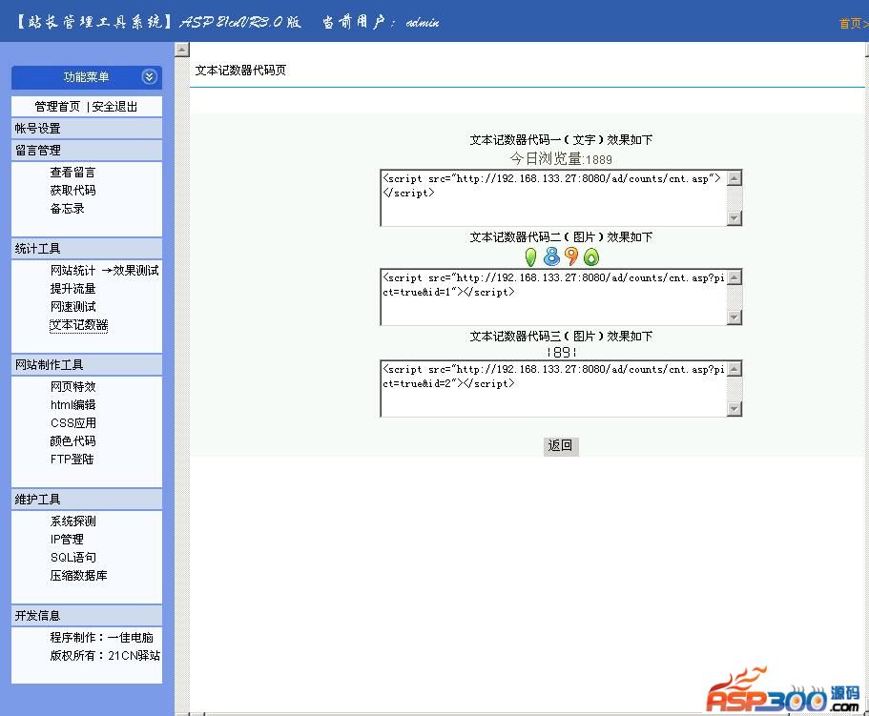Click the 返回 button
The width and height of the screenshot is (869, 716).
(561, 446)
